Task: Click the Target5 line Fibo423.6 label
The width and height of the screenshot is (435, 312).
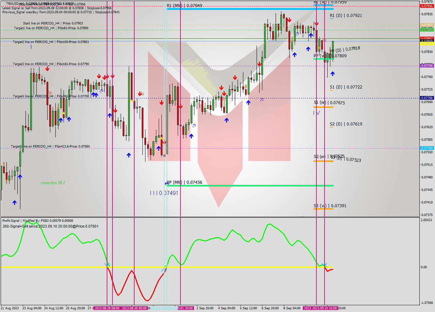Action: [50, 147]
